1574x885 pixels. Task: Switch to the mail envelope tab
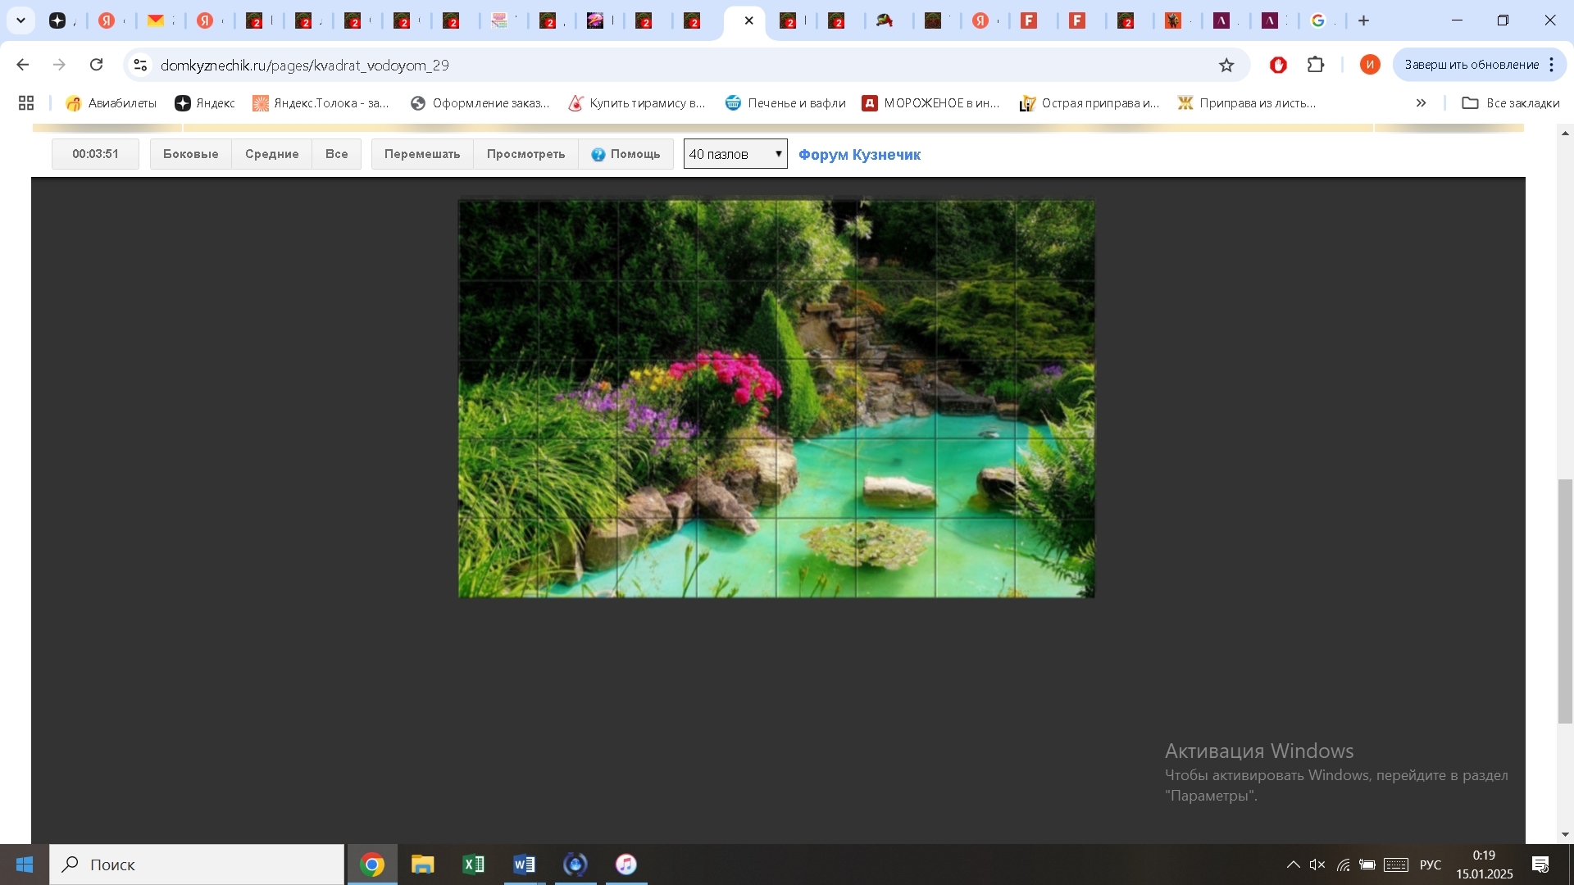[157, 20]
